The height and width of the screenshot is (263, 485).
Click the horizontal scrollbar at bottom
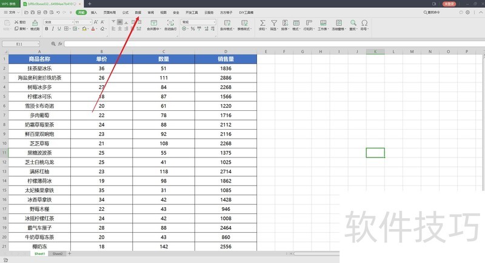click(316, 254)
